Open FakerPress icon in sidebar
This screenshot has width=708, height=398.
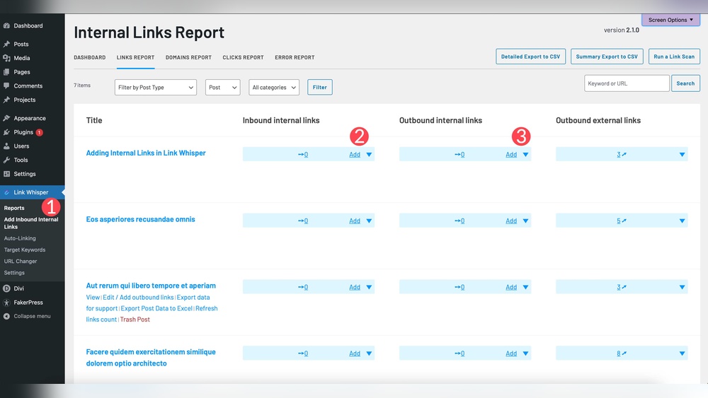pos(6,303)
